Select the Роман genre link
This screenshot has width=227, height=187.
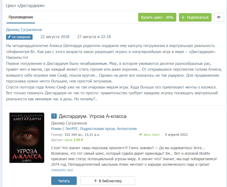tap(56, 129)
